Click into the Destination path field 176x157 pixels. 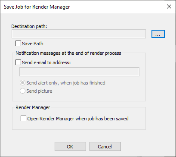click(x=79, y=34)
